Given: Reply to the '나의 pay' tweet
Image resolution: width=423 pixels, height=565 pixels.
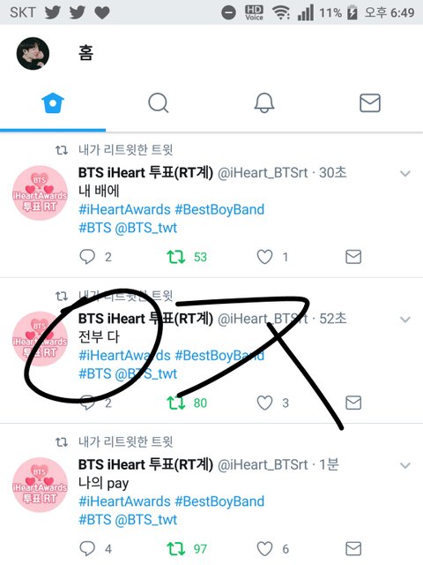Looking at the screenshot, I should click(x=86, y=549).
